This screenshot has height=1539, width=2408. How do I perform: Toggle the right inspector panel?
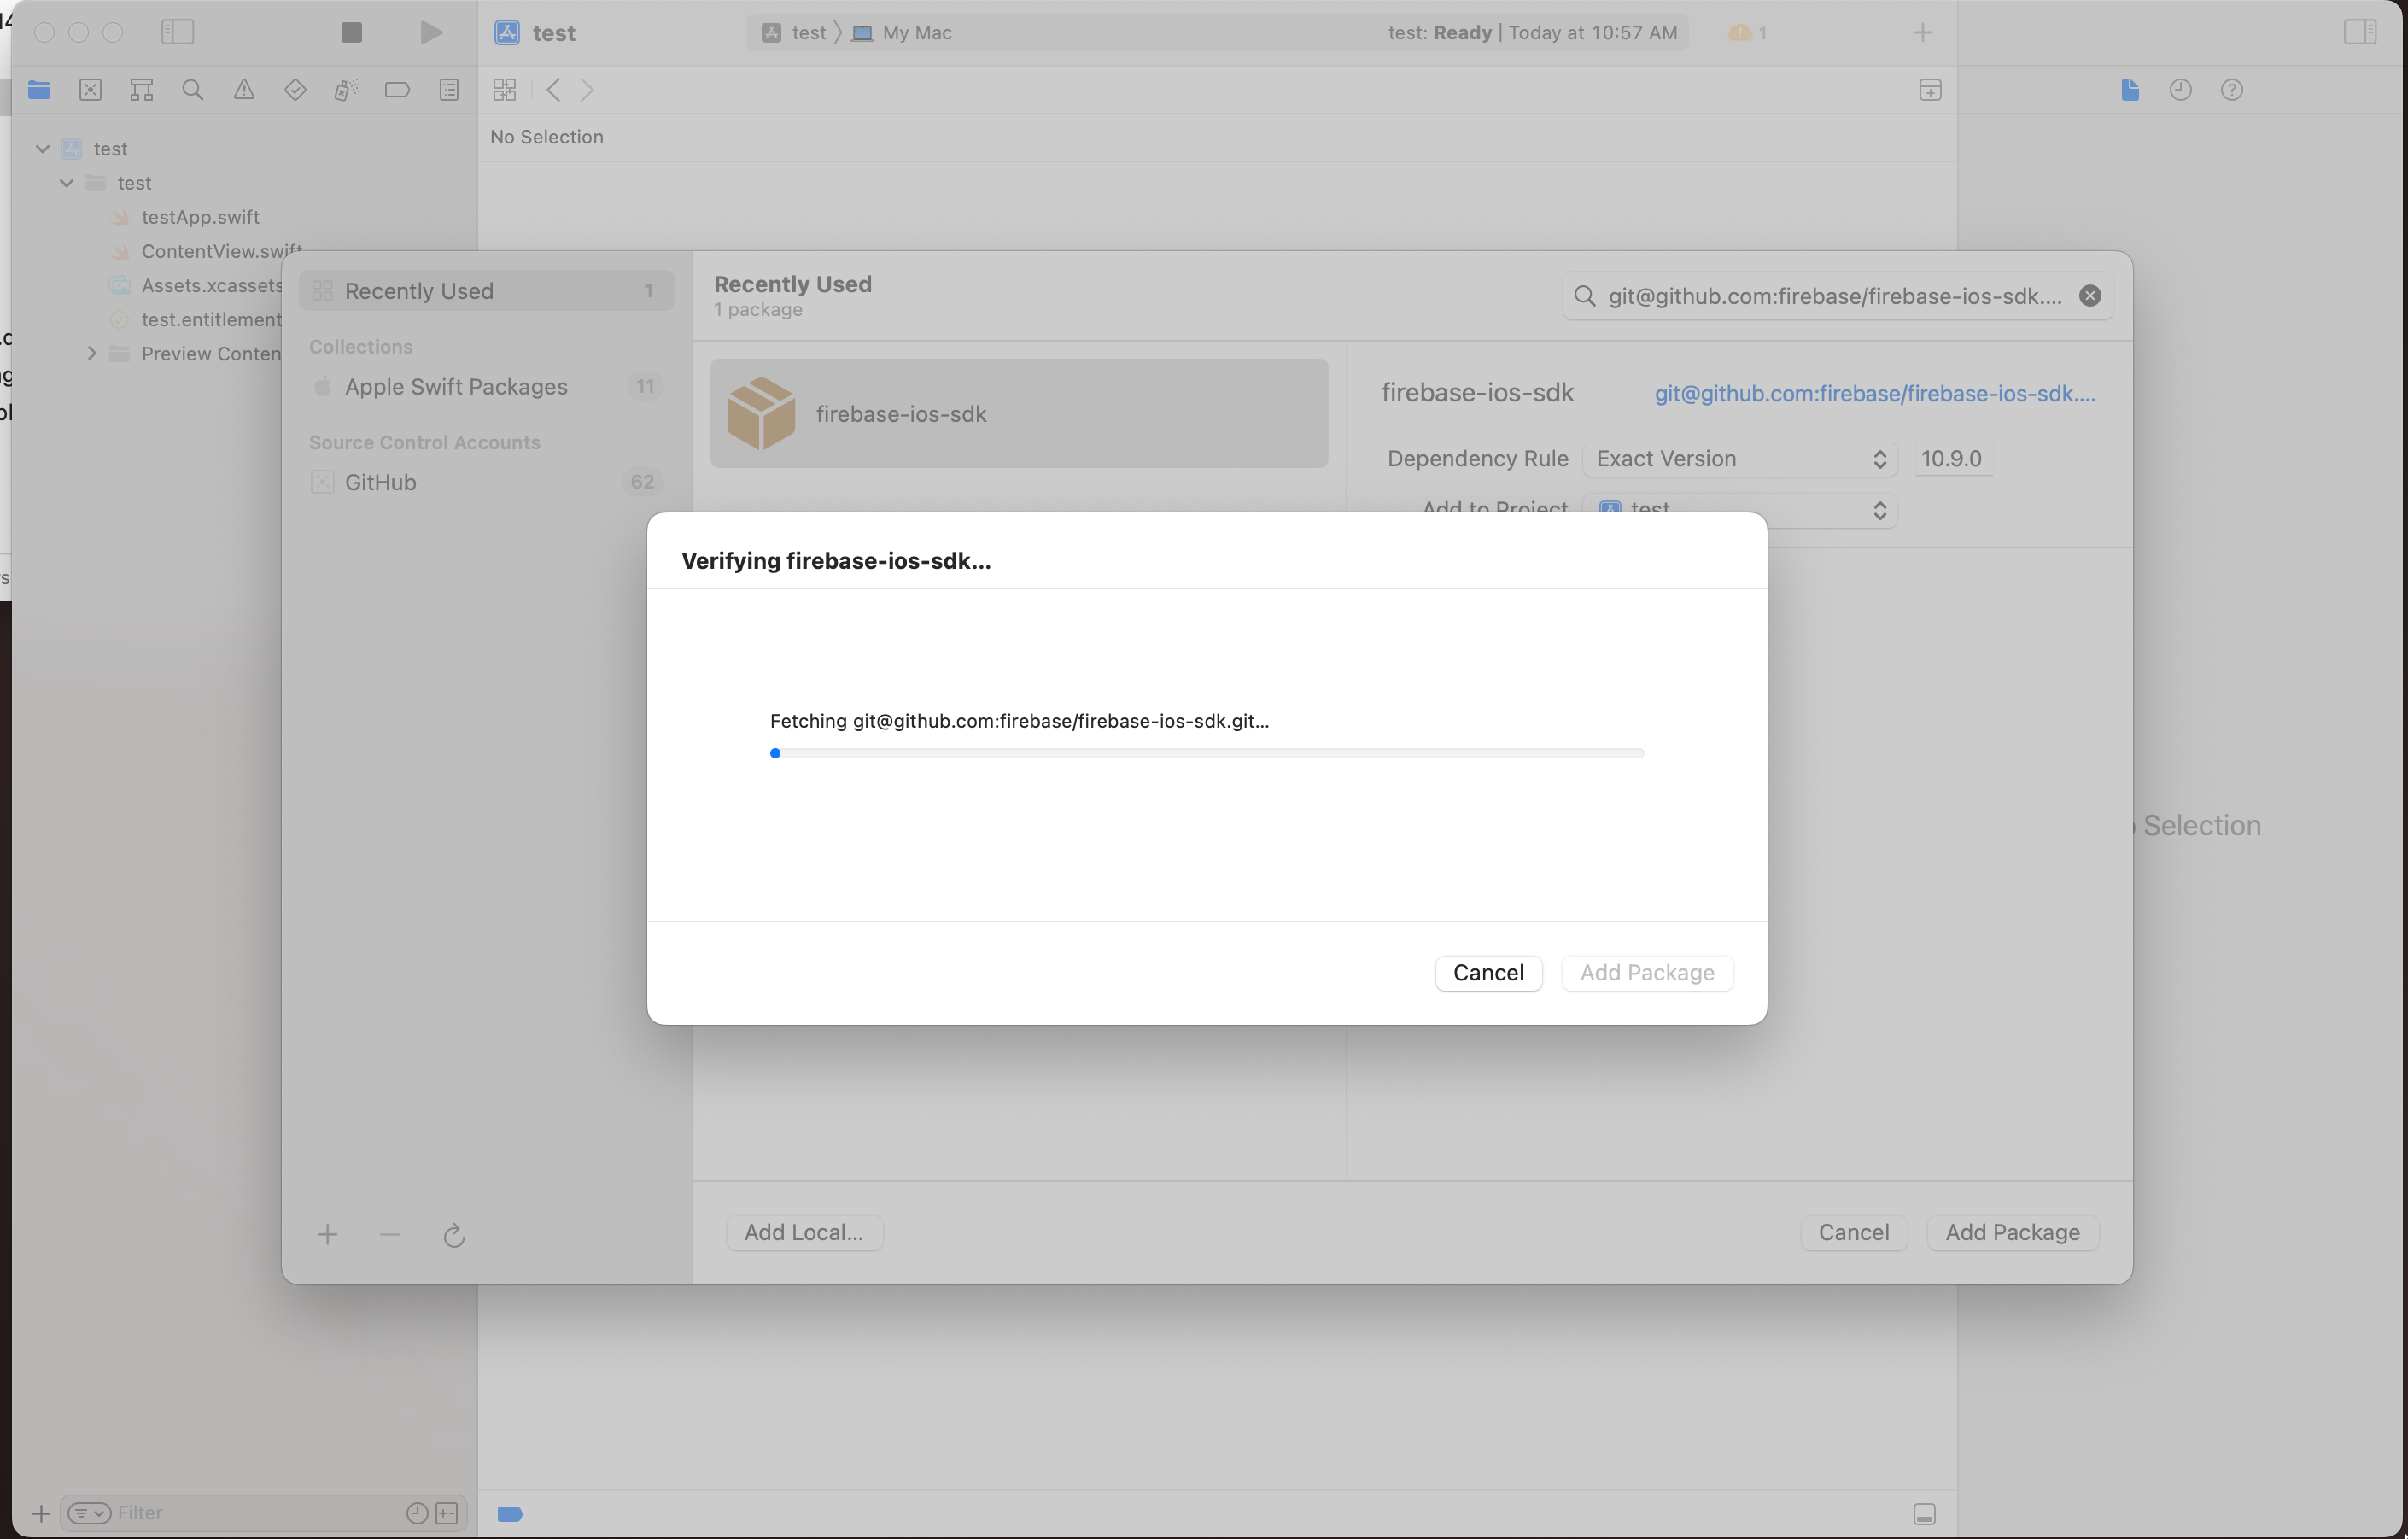(x=2360, y=33)
